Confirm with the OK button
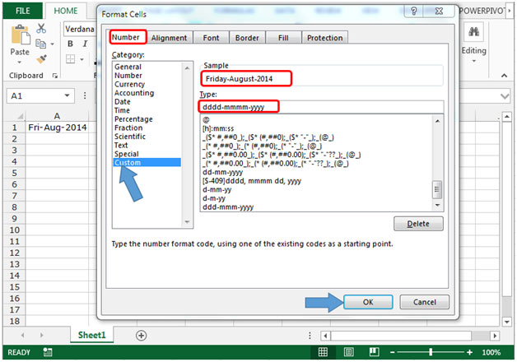Image resolution: width=517 pixels, height=362 pixels. pos(368,302)
